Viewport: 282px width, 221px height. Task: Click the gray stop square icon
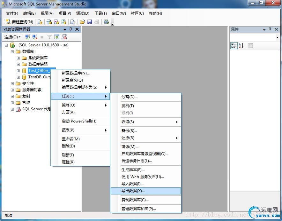(x=42, y=37)
